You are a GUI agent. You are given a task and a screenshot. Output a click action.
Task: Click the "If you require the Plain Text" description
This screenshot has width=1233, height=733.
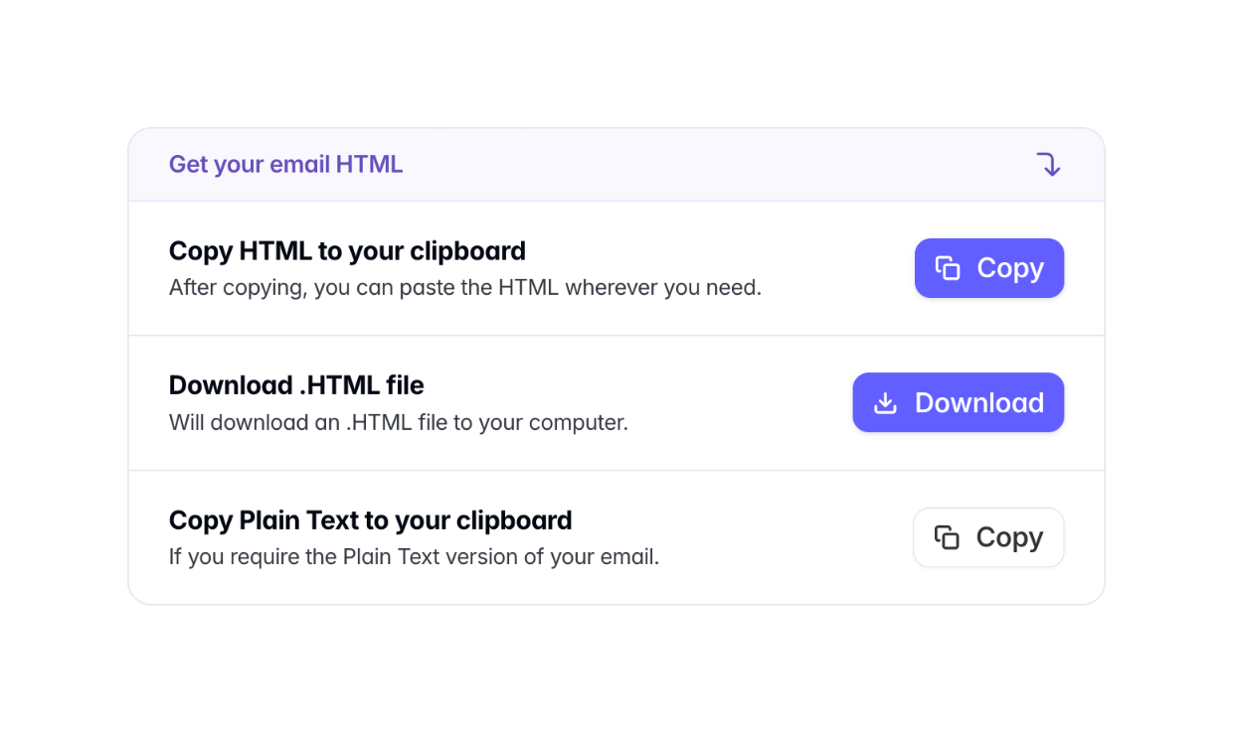[414, 557]
